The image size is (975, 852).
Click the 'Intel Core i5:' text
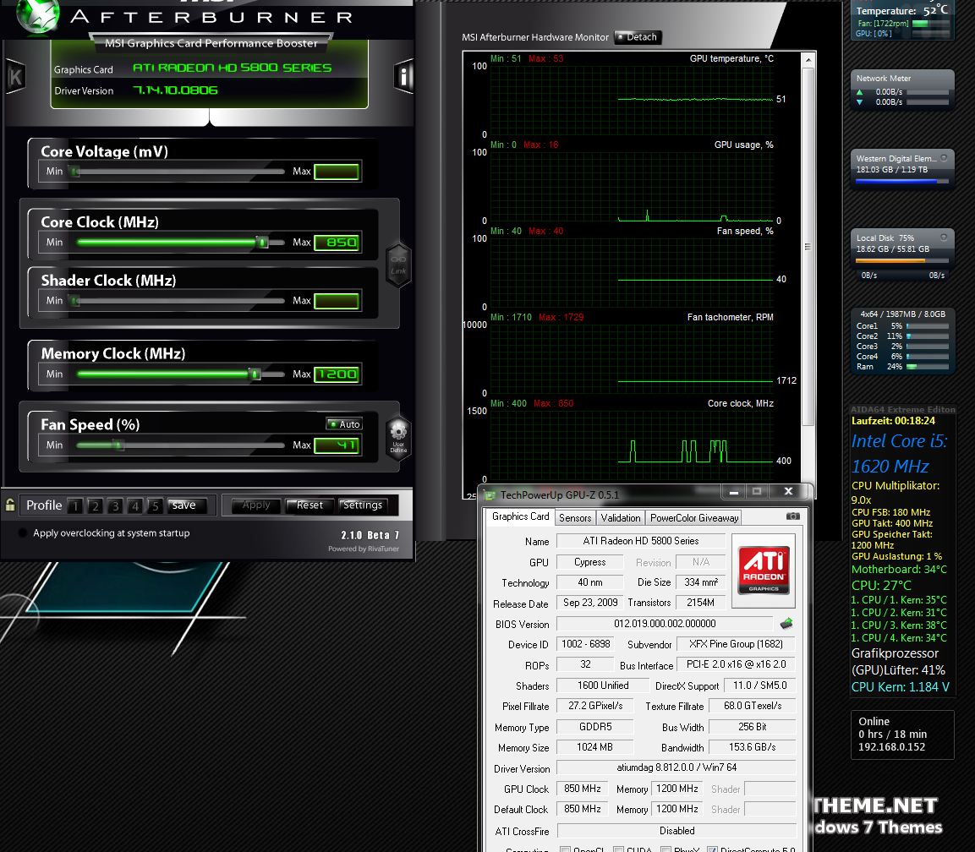899,440
